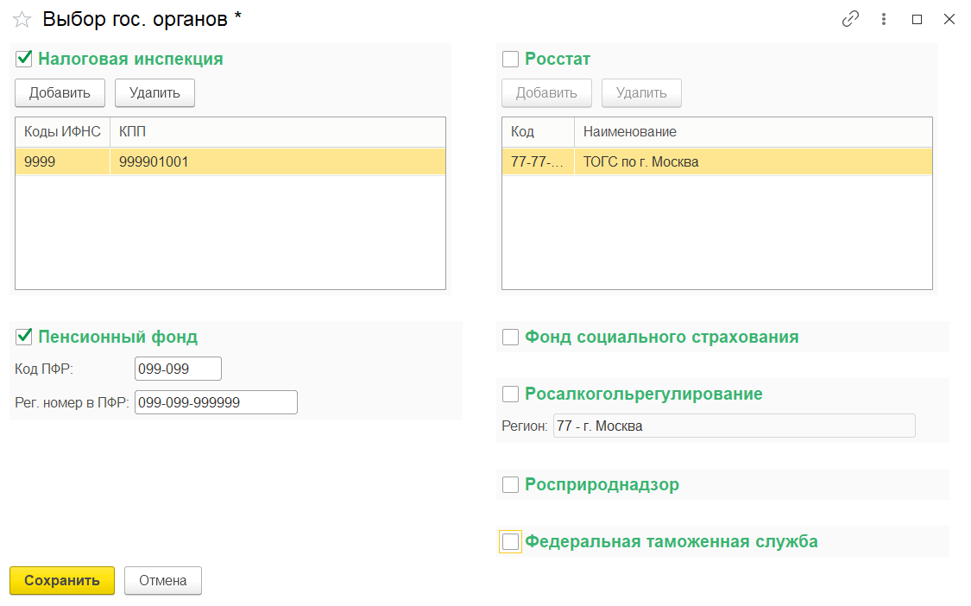Image resolution: width=971 pixels, height=606 pixels.
Task: Focus the Рег. номер в ПФР field
Action: pyautogui.click(x=216, y=403)
